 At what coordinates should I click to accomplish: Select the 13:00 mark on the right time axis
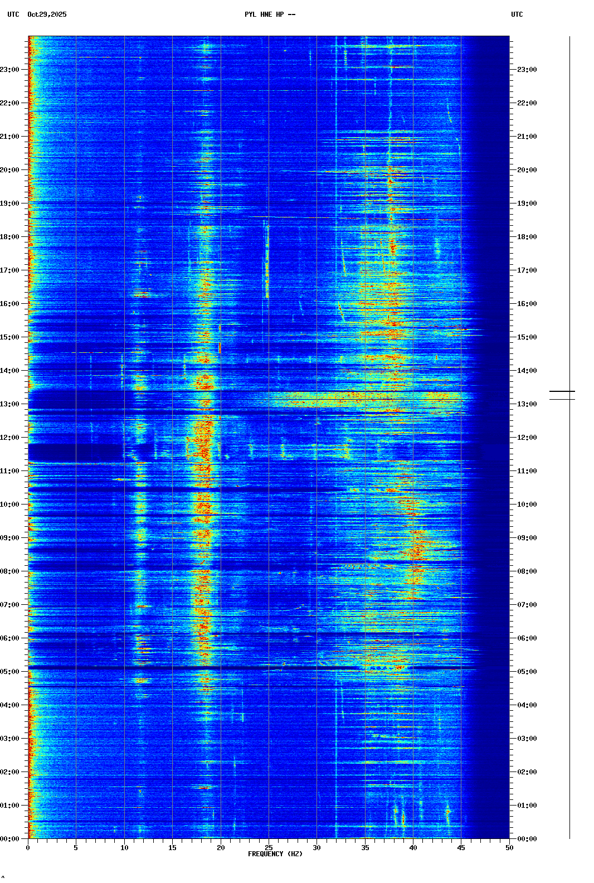click(x=527, y=404)
